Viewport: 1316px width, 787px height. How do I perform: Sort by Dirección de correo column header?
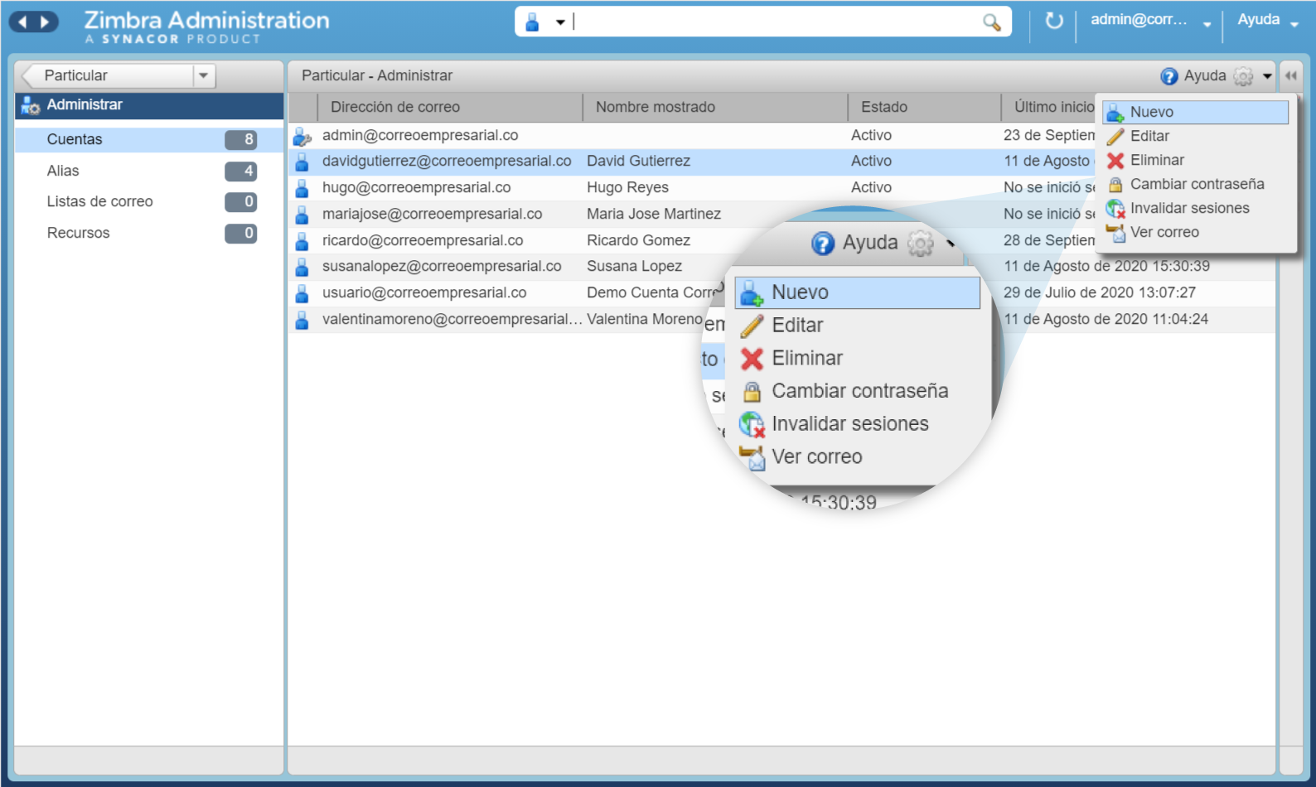tap(395, 107)
